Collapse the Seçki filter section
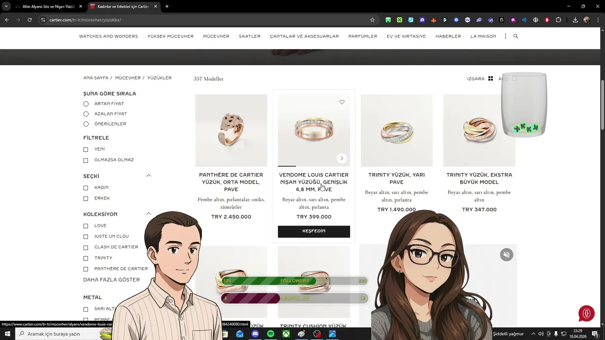 pos(148,176)
